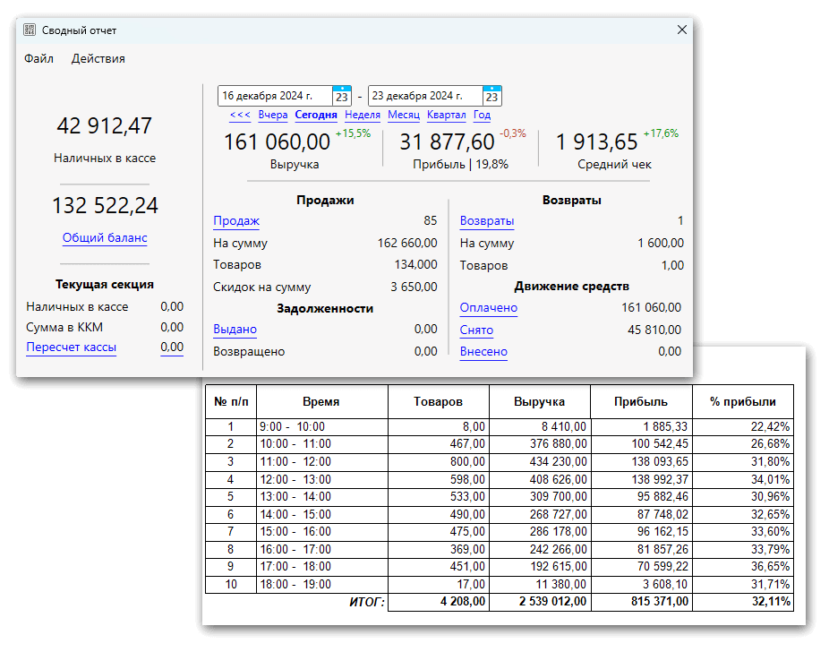Screen dimensions: 829x652
Task: Select the Вчера period link
Action: (x=273, y=115)
